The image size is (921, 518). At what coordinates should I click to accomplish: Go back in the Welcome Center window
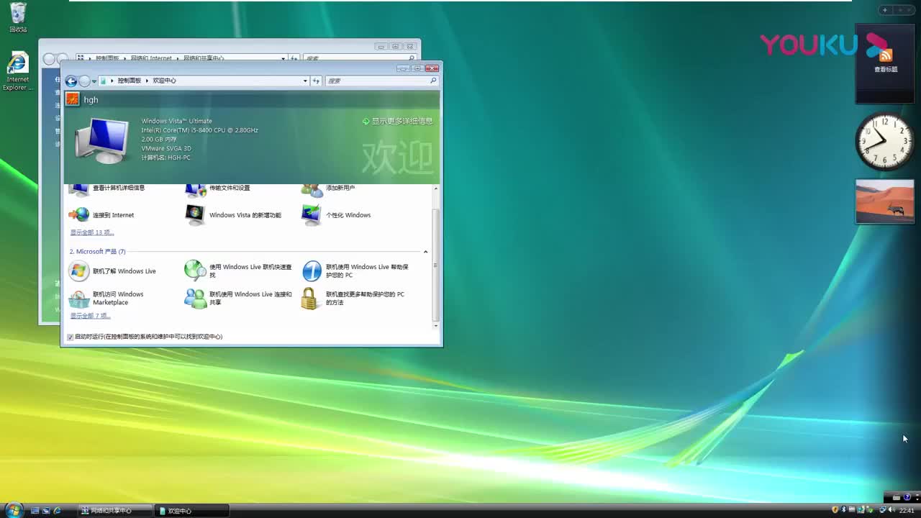pyautogui.click(x=71, y=81)
